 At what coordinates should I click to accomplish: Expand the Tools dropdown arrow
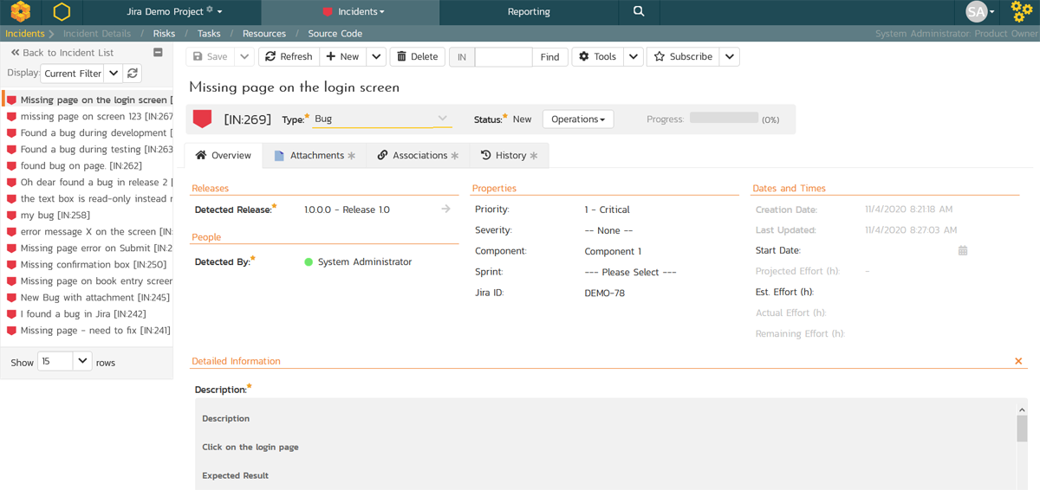(634, 56)
